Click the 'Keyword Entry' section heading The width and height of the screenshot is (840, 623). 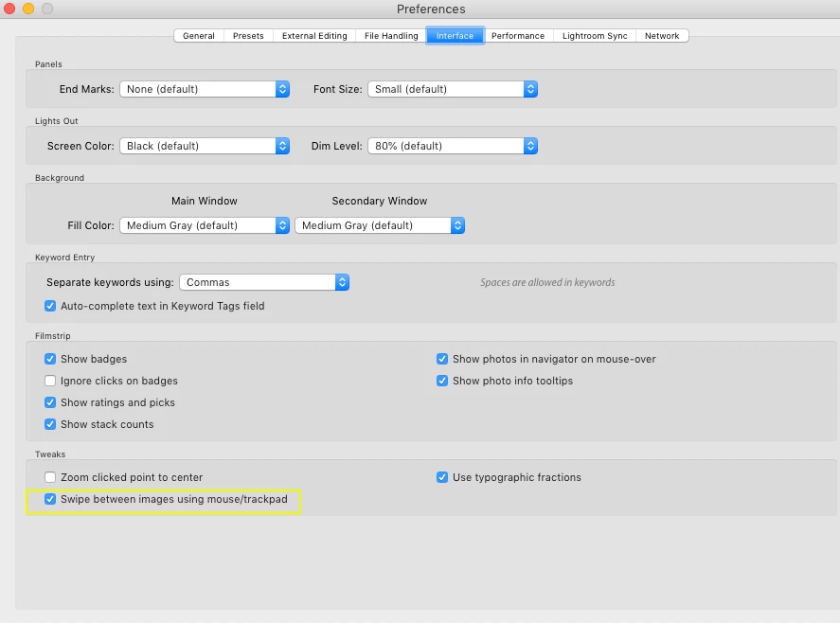64,258
